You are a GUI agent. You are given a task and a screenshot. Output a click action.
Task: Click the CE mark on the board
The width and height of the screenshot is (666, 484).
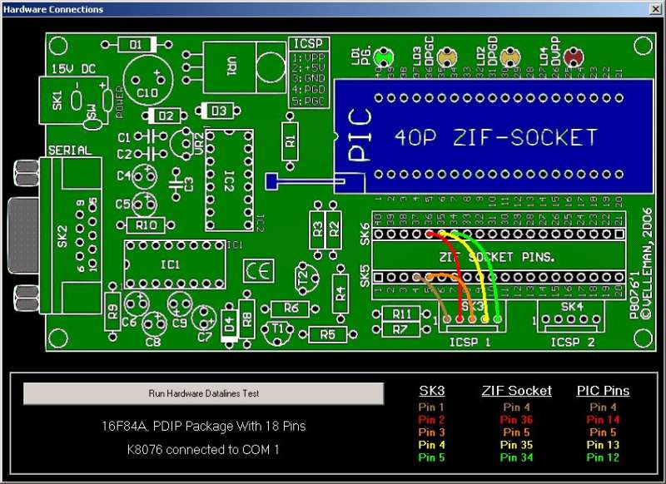(x=258, y=270)
